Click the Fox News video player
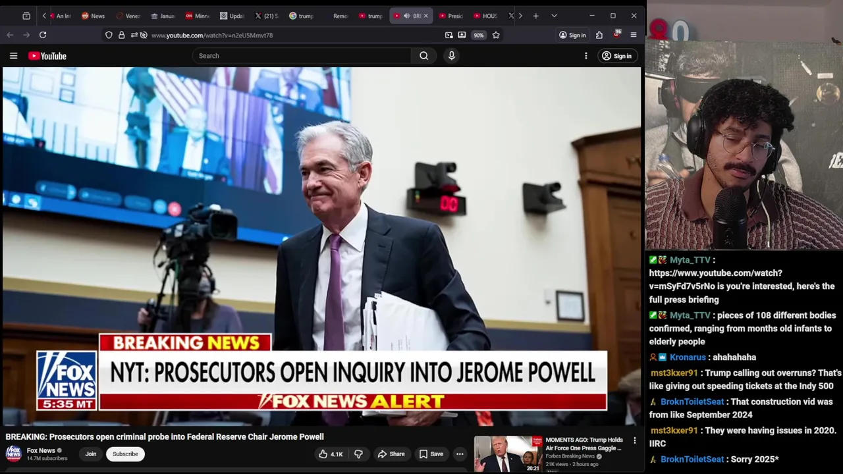 (321, 246)
